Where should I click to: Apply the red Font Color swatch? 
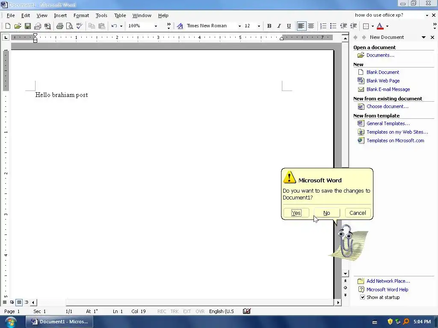[380, 26]
